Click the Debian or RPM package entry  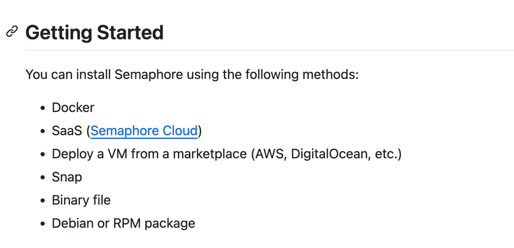[123, 223]
